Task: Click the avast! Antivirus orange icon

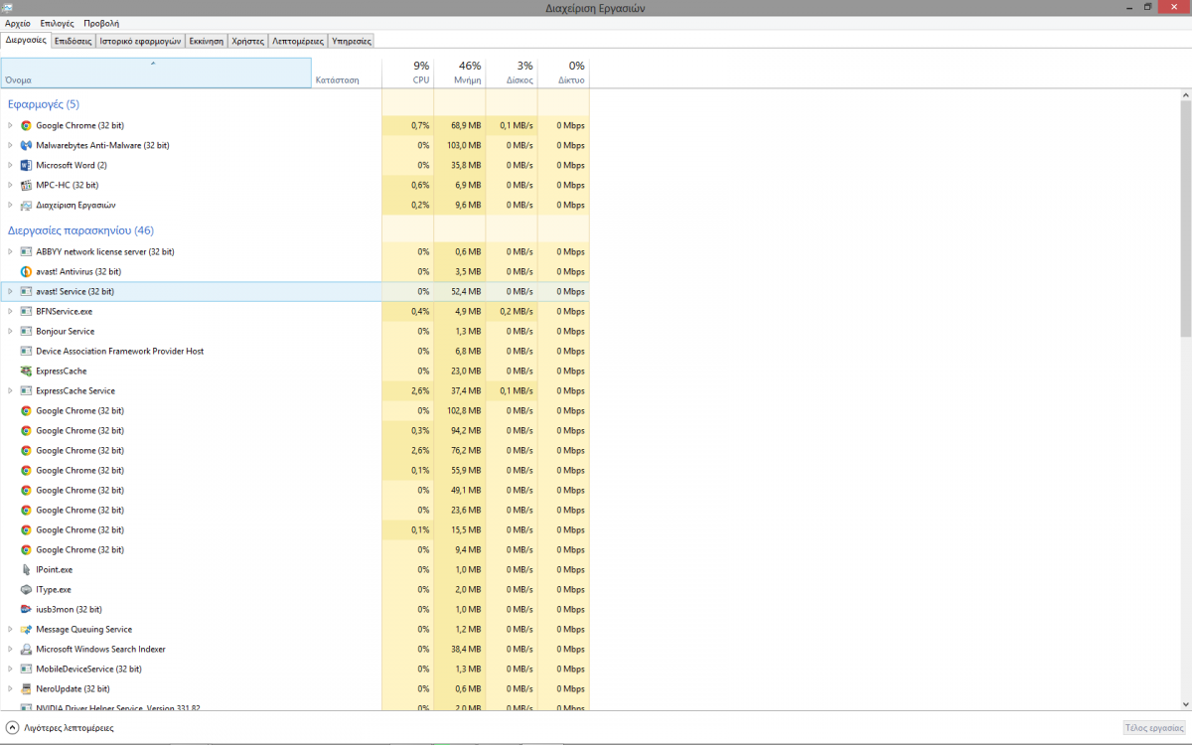Action: coord(26,271)
